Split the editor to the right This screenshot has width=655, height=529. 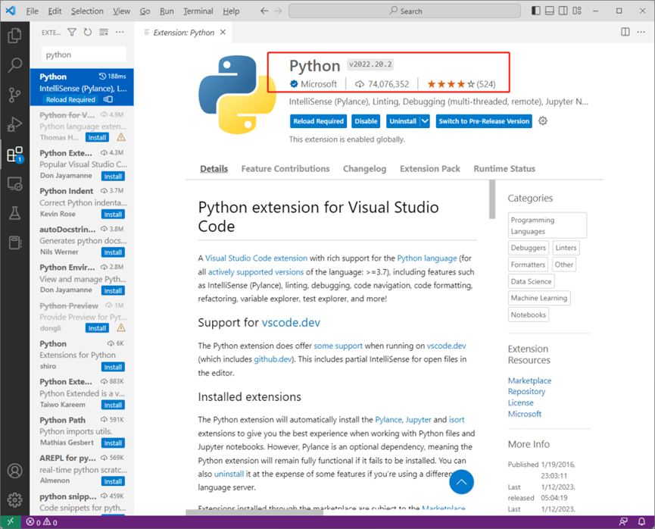click(x=625, y=32)
